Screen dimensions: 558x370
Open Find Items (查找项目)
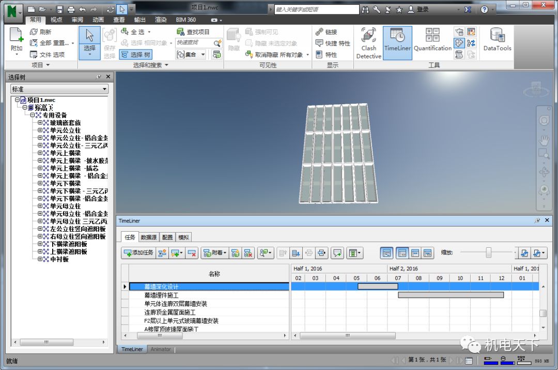193,31
